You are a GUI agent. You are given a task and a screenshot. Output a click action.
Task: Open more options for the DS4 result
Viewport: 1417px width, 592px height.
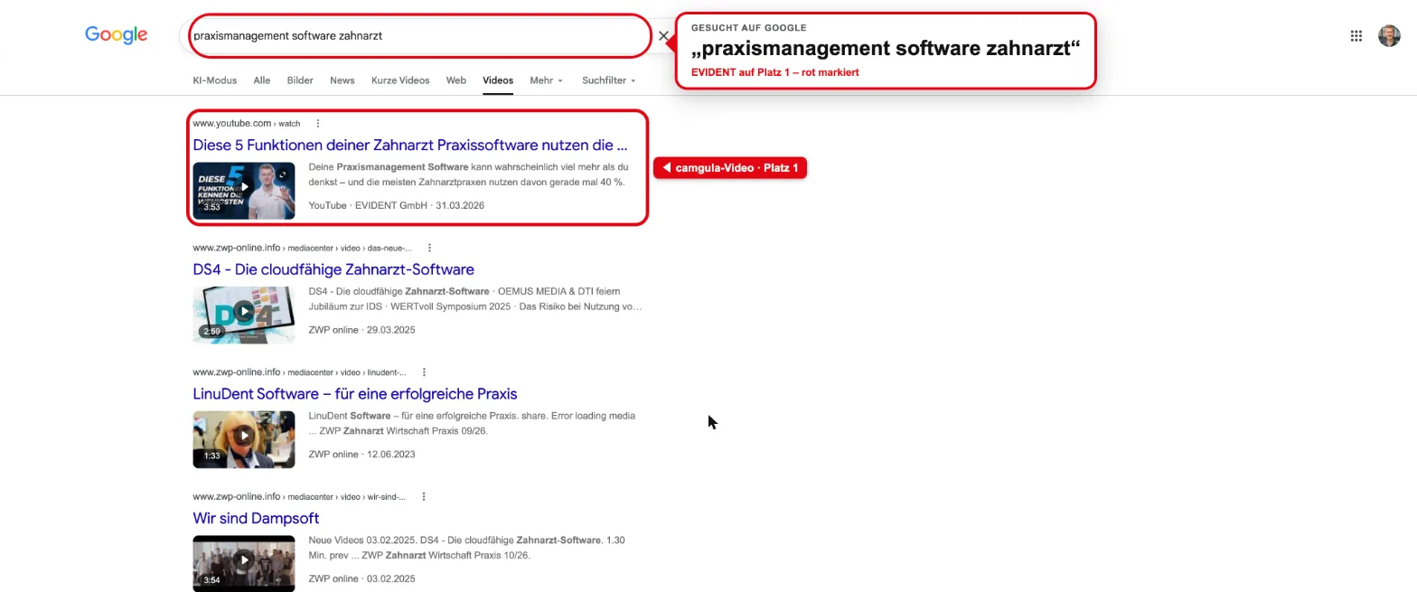point(429,248)
